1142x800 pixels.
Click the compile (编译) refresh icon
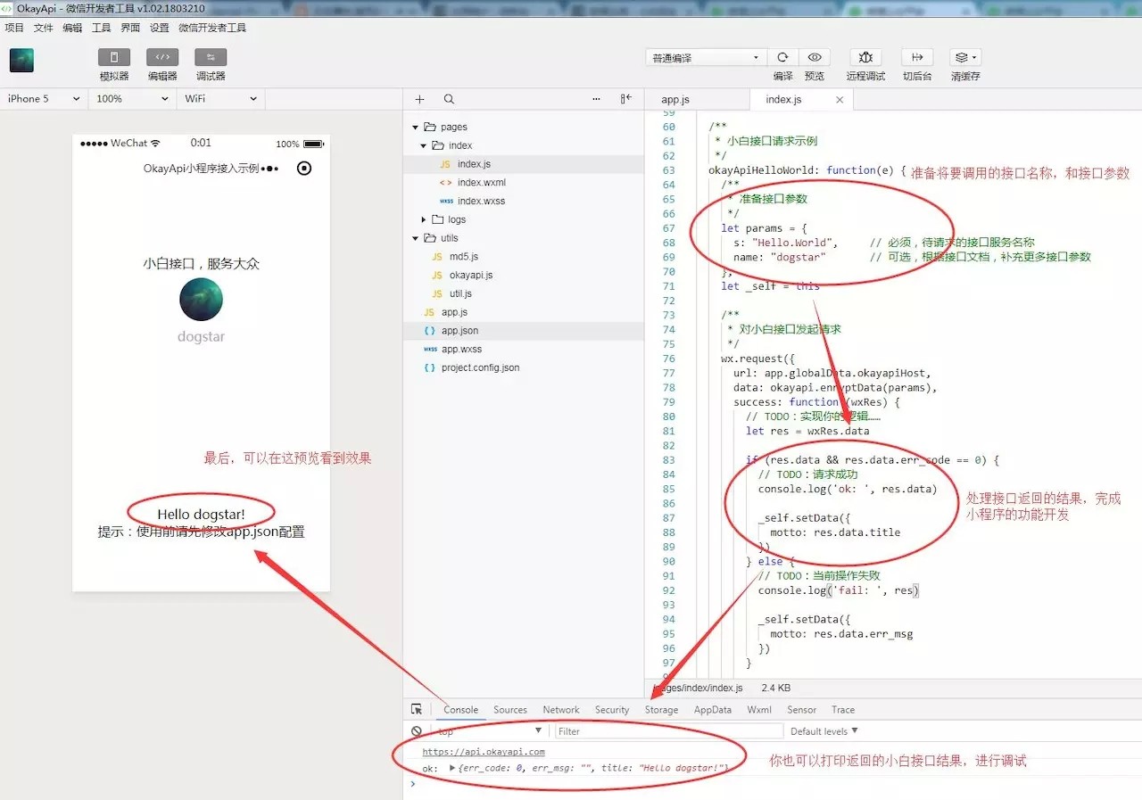[x=782, y=57]
